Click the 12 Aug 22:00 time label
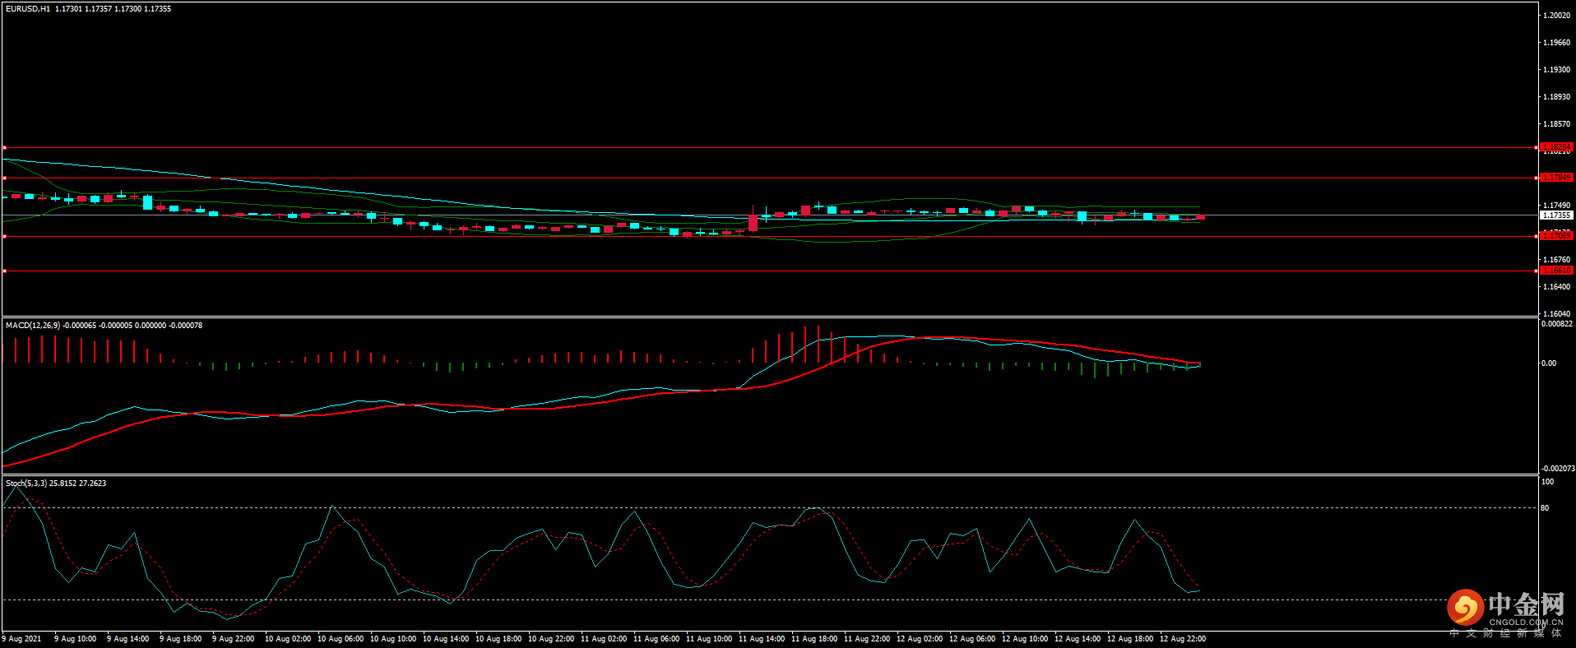 pos(1182,639)
